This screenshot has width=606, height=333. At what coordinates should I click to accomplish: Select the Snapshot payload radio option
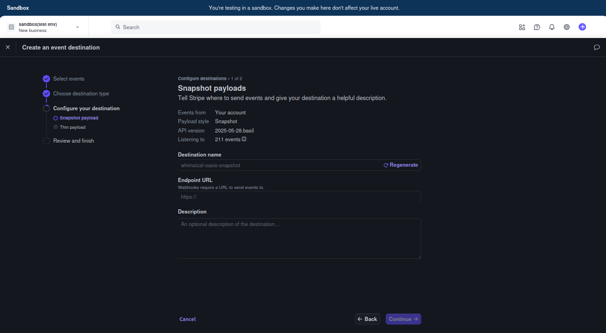point(55,118)
